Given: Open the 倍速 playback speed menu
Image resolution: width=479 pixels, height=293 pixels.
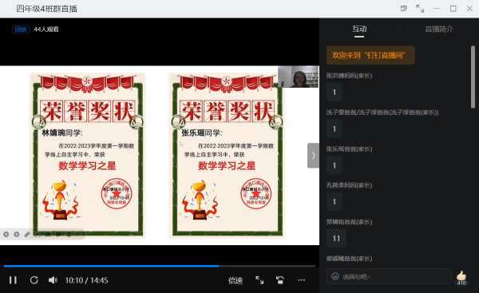Looking at the screenshot, I should click(236, 280).
